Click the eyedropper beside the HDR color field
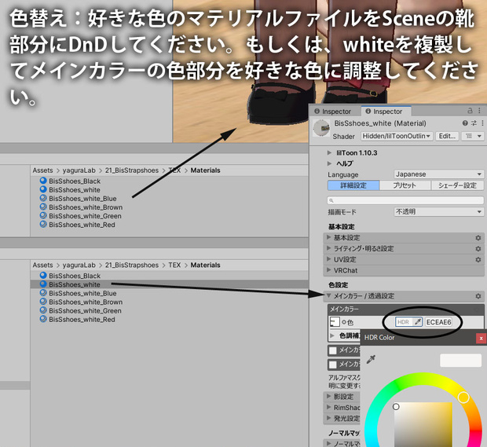Viewport: 487px width, 447px height. click(x=417, y=322)
